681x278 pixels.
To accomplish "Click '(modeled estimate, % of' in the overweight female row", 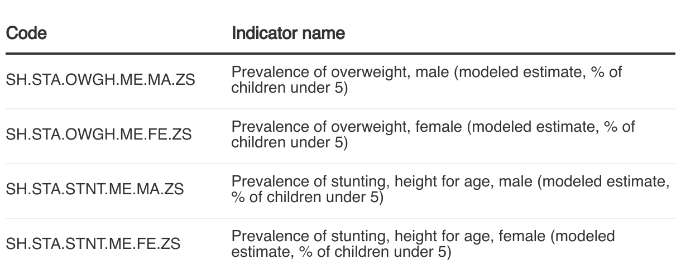I will [551, 128].
